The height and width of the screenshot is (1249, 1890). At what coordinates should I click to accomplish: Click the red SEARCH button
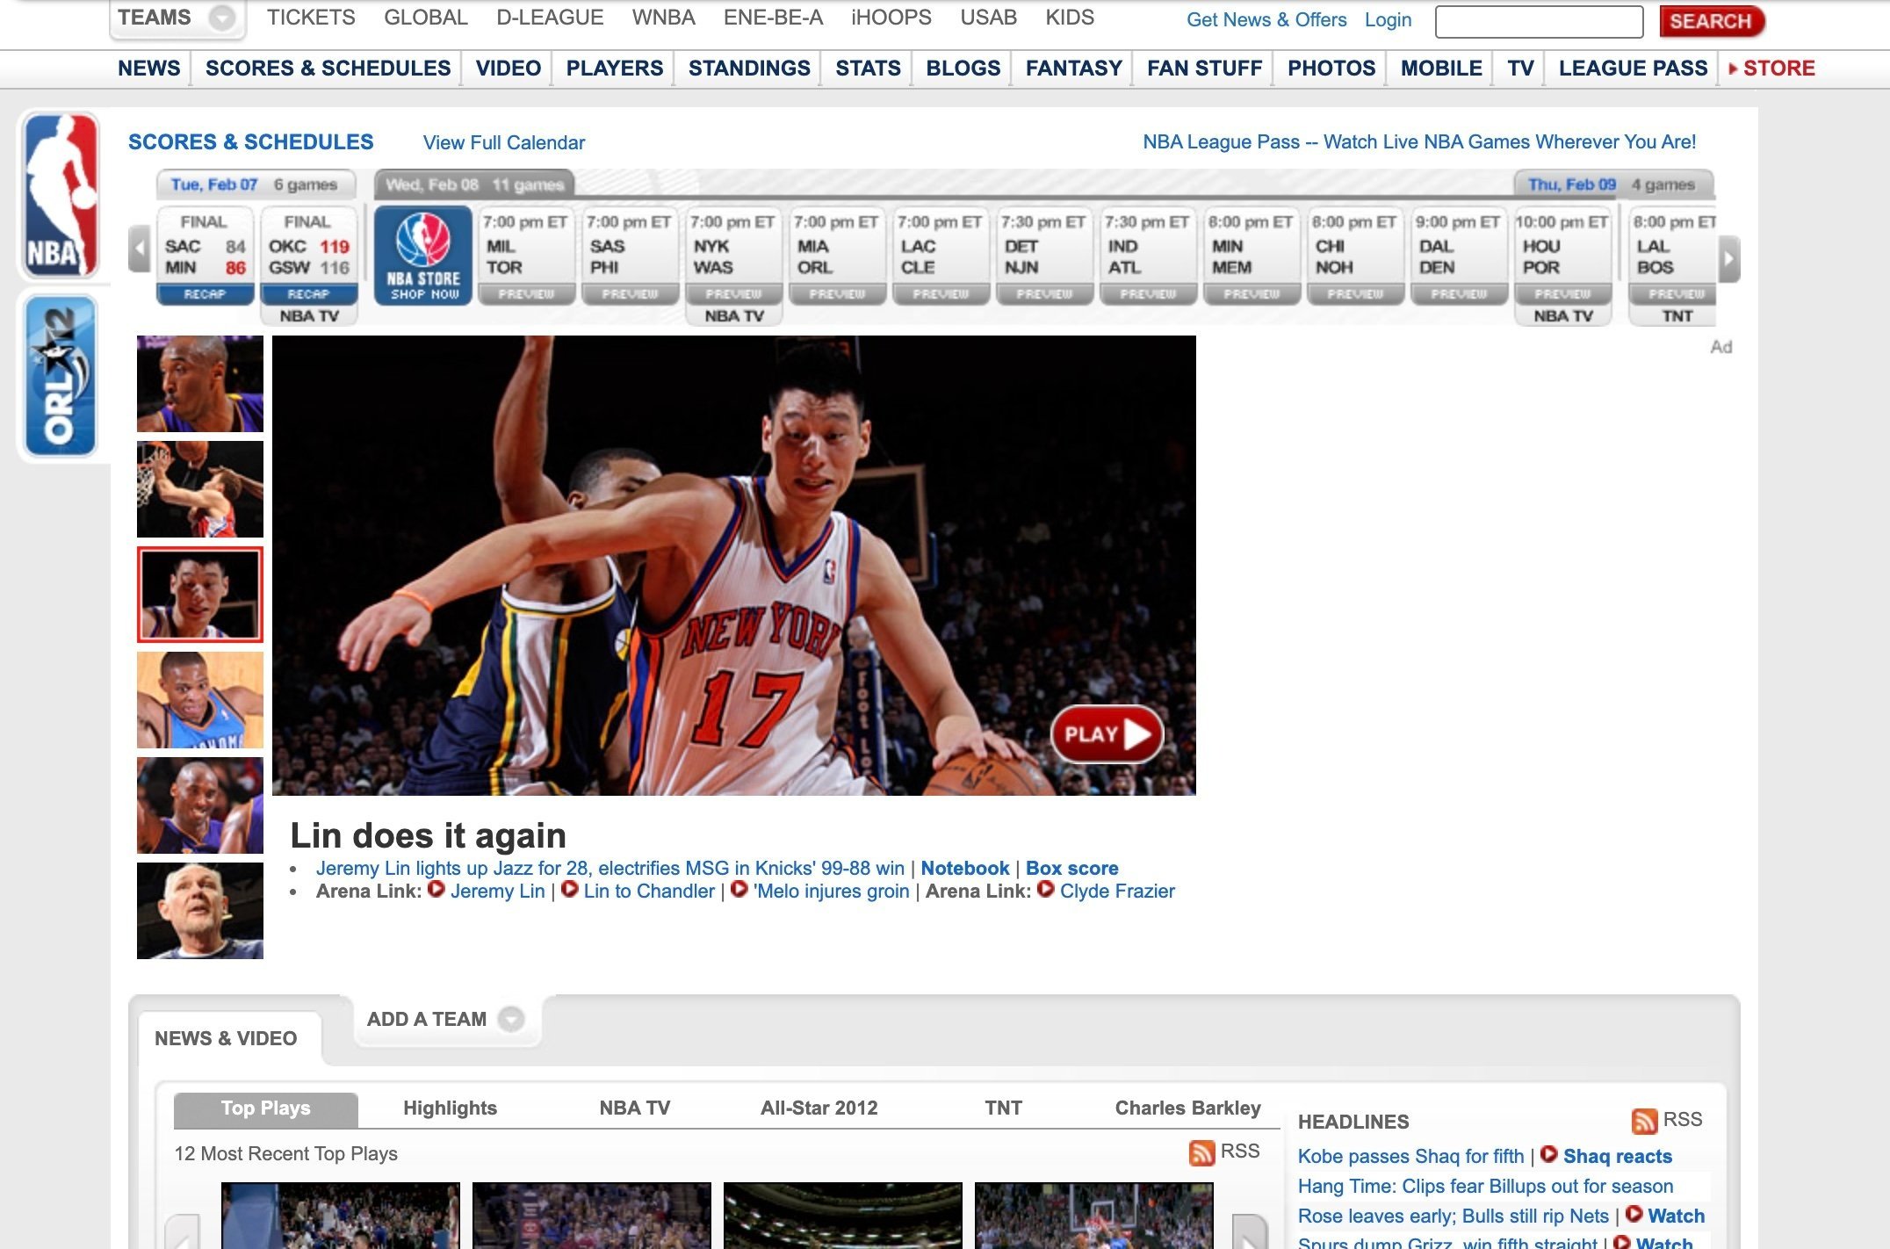pos(1711,21)
